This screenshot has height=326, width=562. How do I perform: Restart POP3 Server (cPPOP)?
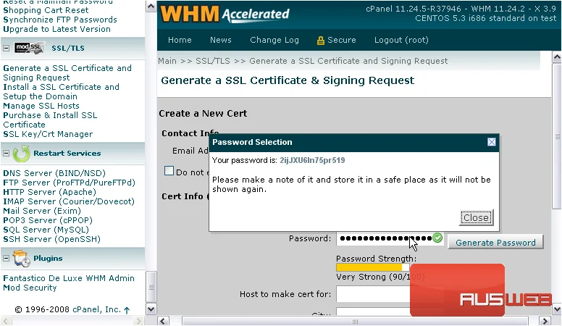coord(48,220)
